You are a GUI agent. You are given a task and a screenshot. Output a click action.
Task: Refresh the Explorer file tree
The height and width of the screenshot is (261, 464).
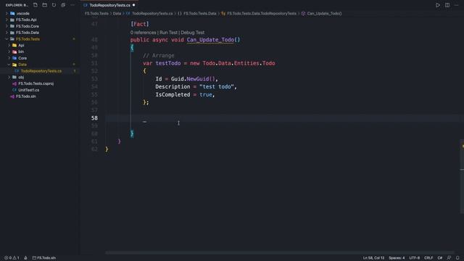coord(54,5)
